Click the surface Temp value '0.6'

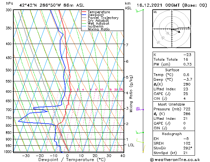click(x=186, y=75)
